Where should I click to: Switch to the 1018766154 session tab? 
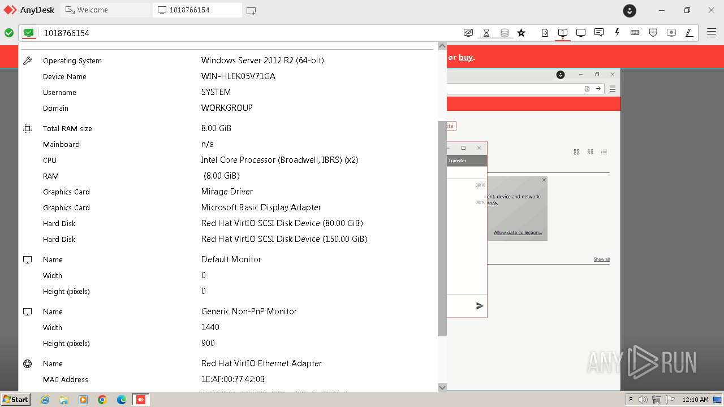pyautogui.click(x=197, y=10)
